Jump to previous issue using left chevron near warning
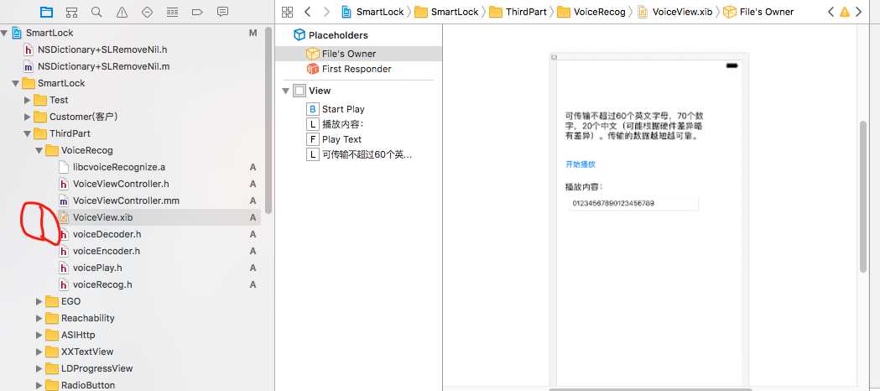Screen dimensions: 880x391 point(831,12)
